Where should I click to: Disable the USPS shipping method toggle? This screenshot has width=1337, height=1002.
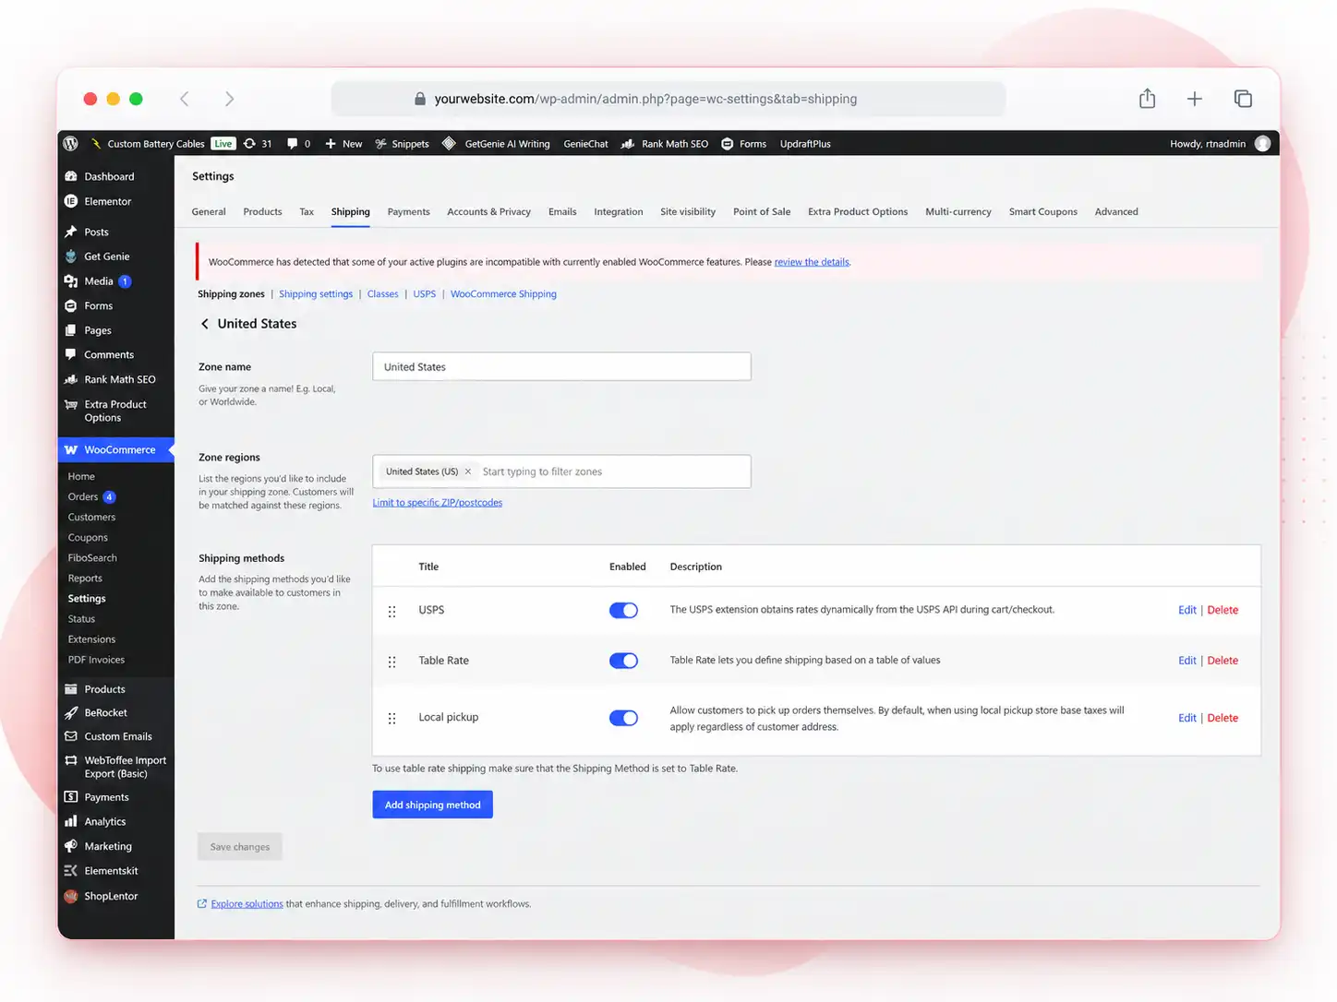pyautogui.click(x=623, y=610)
